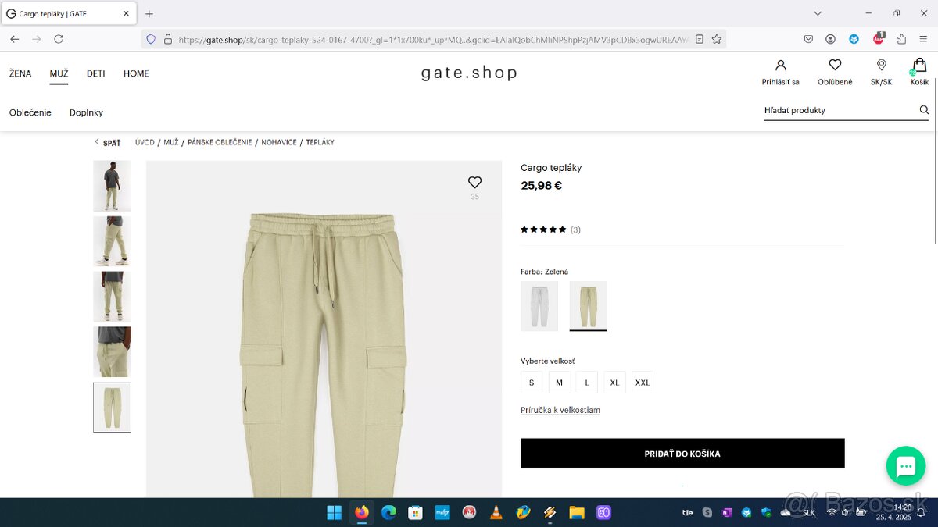Viewport: 938px width, 527px height.
Task: Open the Prihlásiť sa account icon
Action: pos(780,66)
